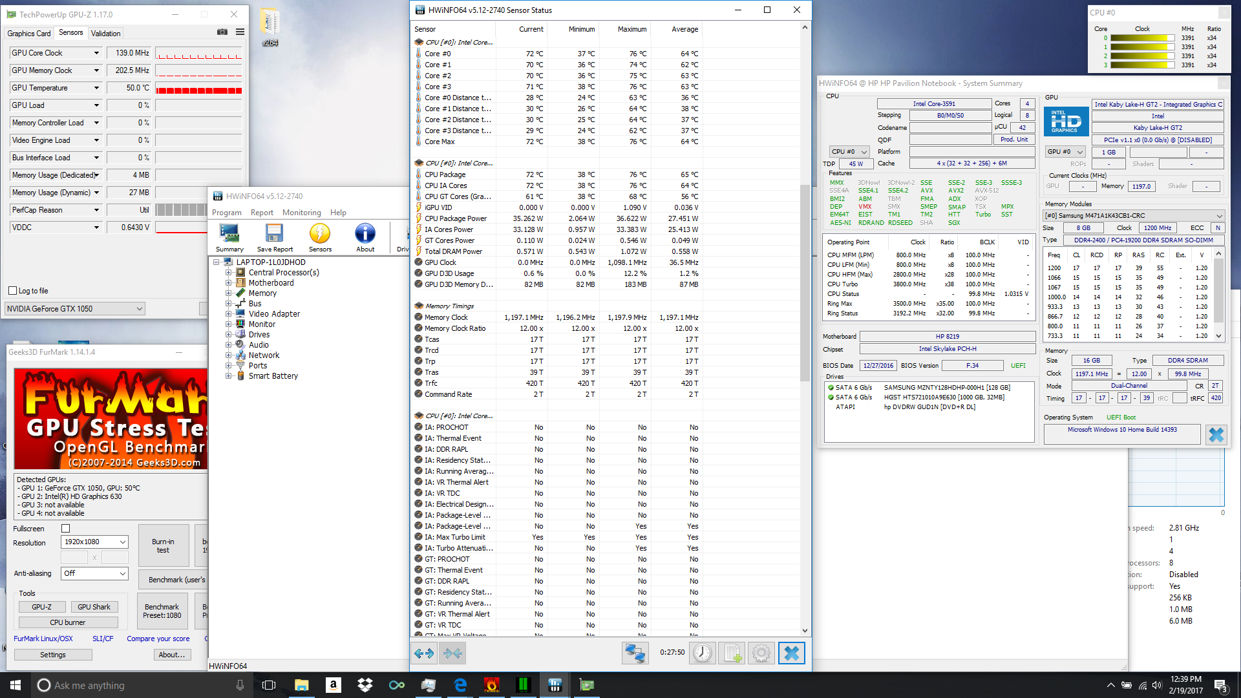Image resolution: width=1241 pixels, height=698 pixels.
Task: Open GPU Core Clock sensor dropdown
Action: [x=96, y=53]
